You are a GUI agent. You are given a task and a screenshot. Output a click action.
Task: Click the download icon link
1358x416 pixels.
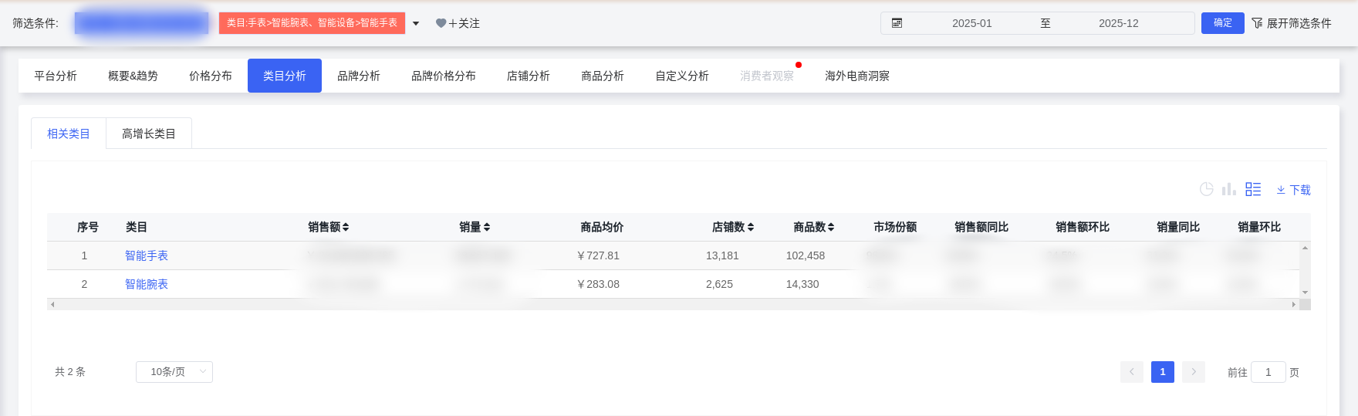point(1293,190)
